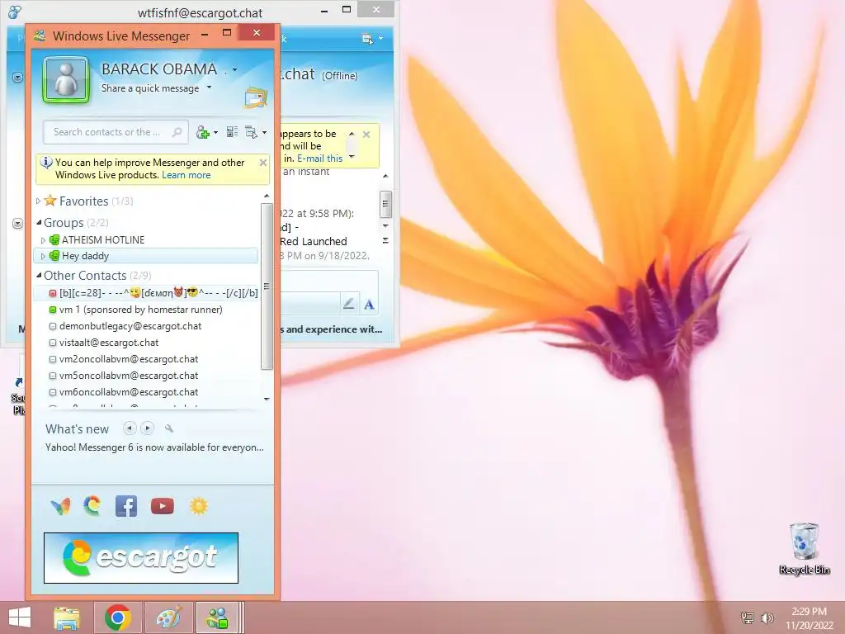The image size is (845, 634).
Task: Expand the Favorites group
Action: 38,201
